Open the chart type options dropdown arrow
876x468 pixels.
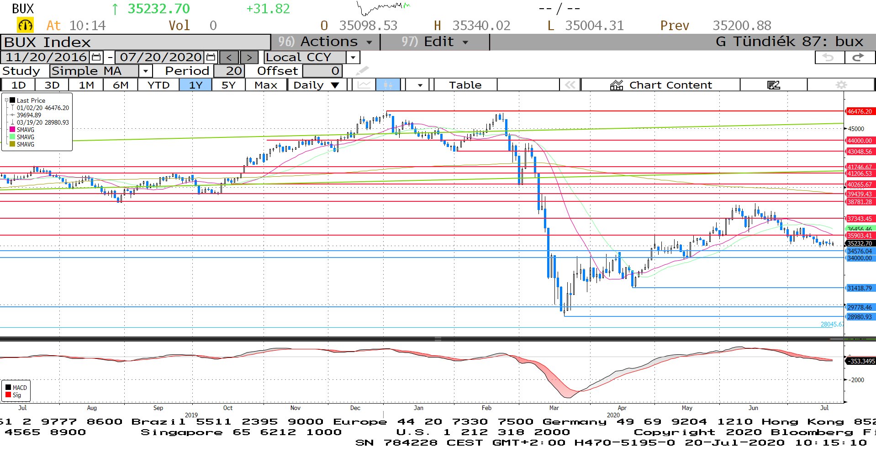(x=419, y=85)
